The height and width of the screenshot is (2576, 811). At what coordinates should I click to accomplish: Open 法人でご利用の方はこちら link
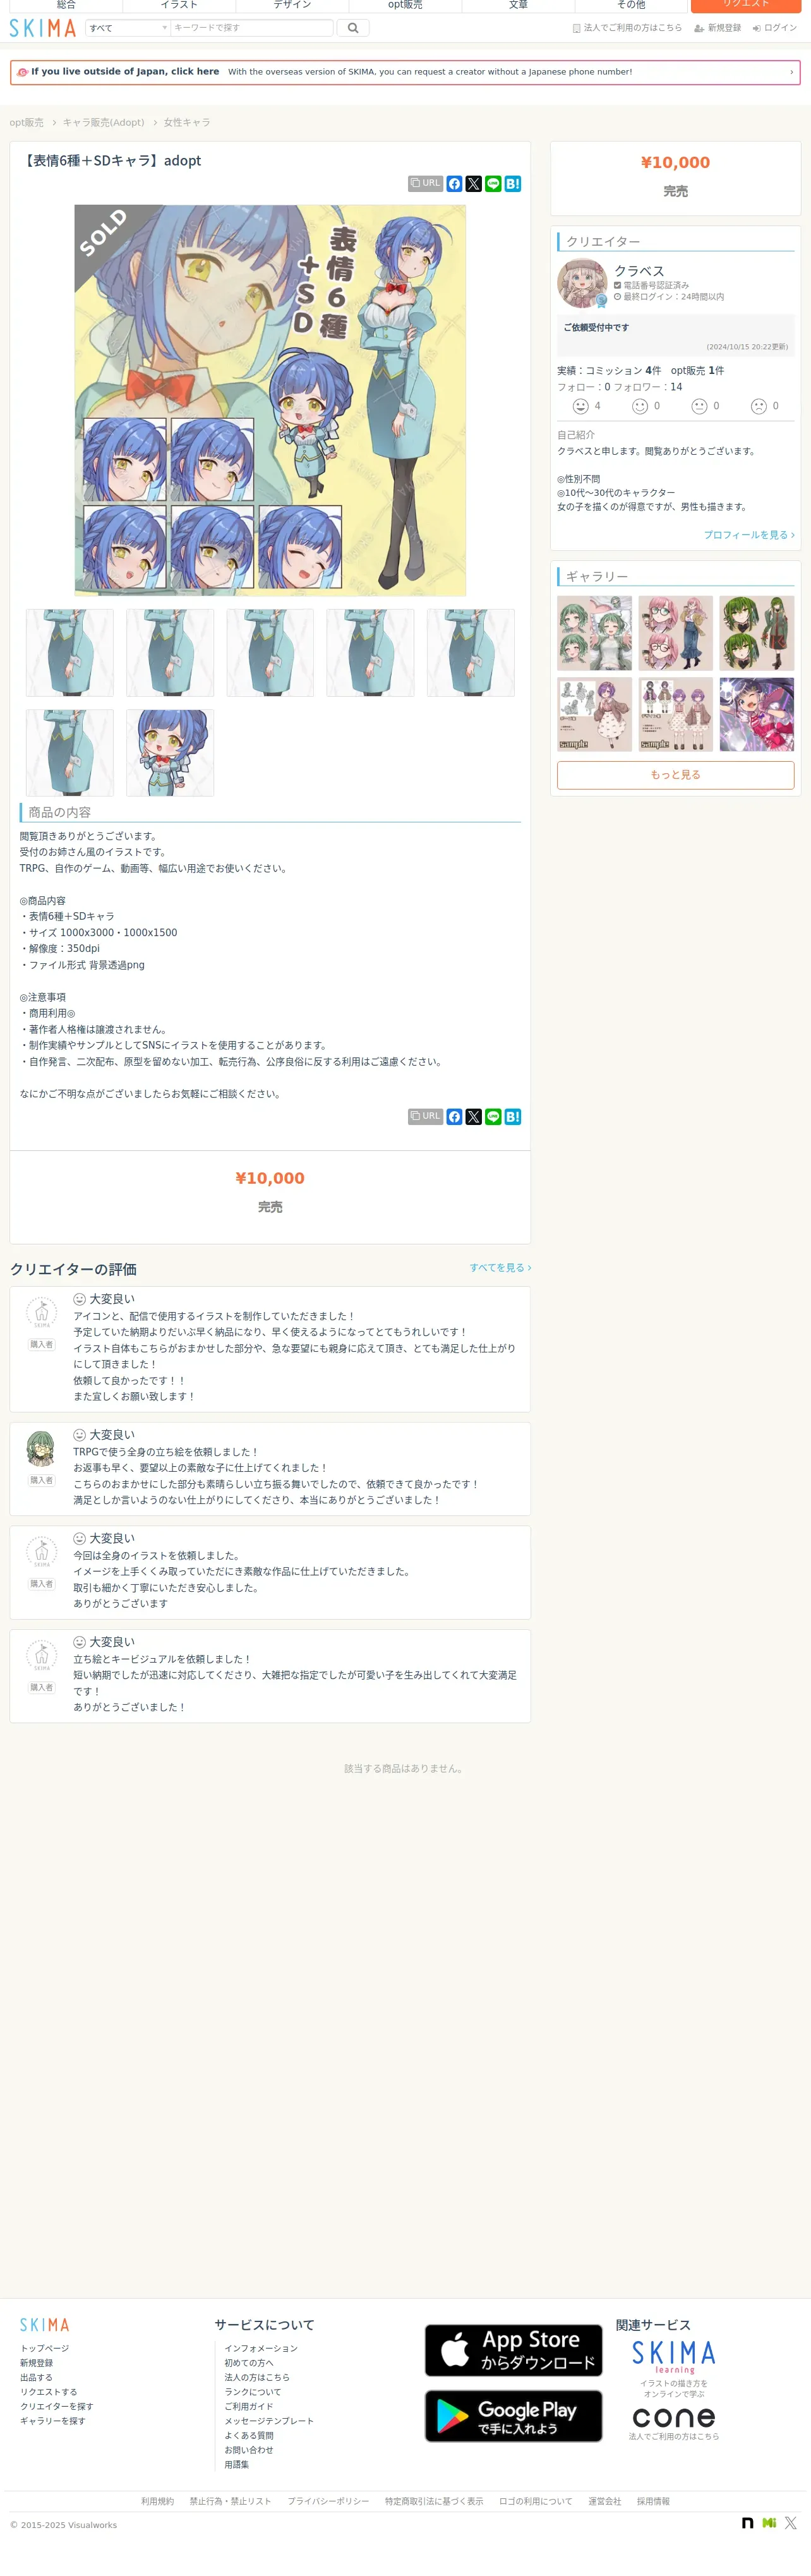627,28
